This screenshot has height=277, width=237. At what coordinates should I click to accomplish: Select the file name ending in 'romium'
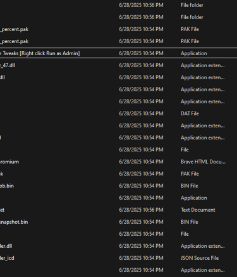point(9,162)
